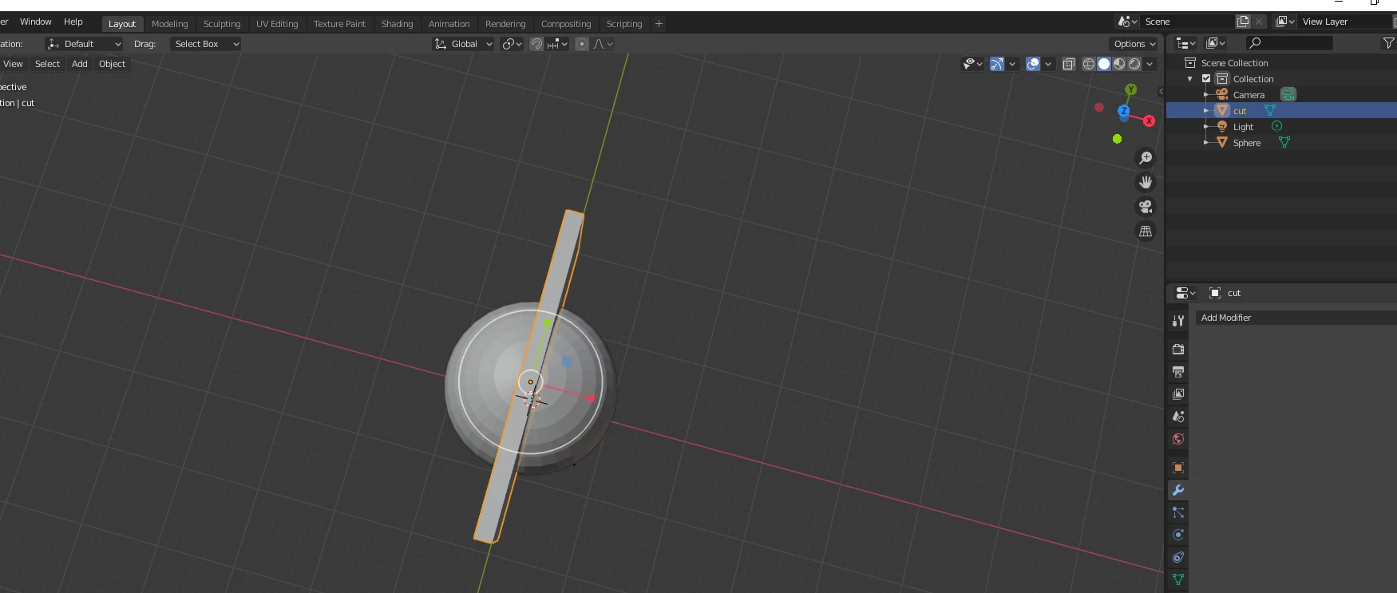Add a new workspace with plus button
Screen dimensions: 1397x593
[x=659, y=24]
